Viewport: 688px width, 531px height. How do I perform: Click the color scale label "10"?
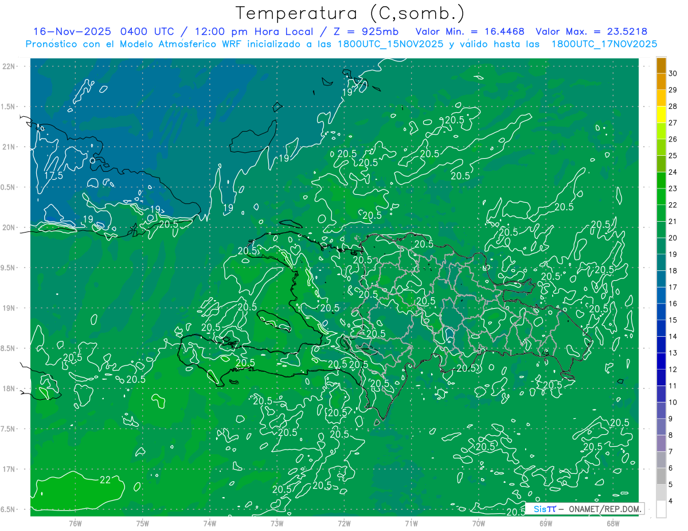coord(673,402)
